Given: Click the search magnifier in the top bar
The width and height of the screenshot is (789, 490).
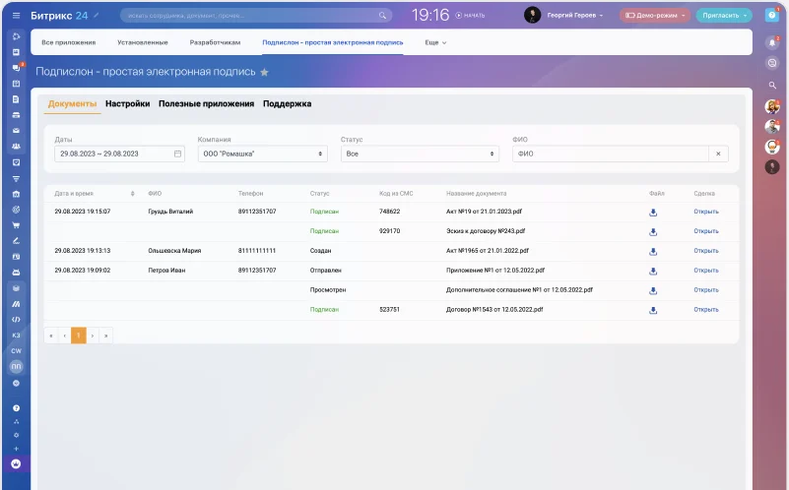Looking at the screenshot, I should click(x=382, y=16).
